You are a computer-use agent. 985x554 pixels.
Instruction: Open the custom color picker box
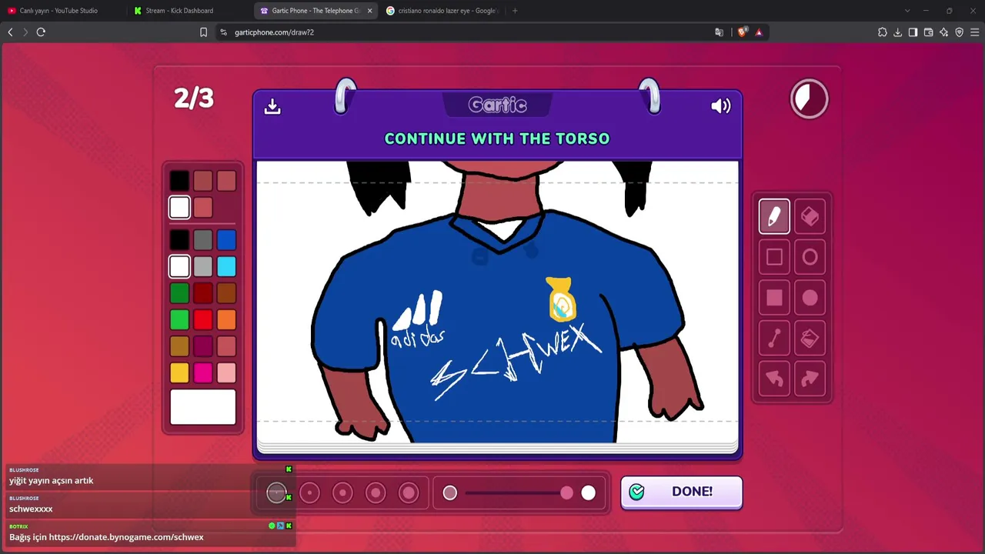click(x=203, y=407)
